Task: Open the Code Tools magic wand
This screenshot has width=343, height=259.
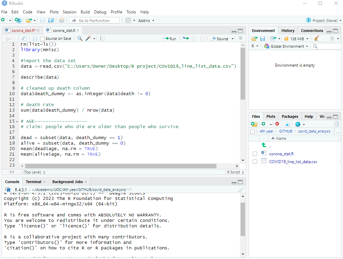Action: coord(88,38)
